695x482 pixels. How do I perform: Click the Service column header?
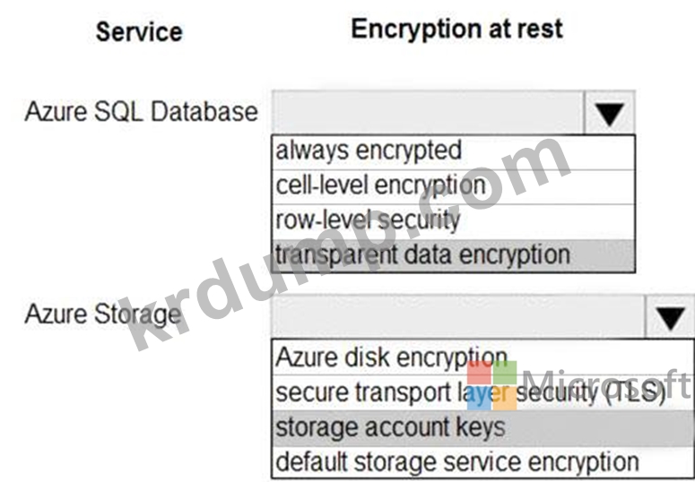[x=139, y=32]
